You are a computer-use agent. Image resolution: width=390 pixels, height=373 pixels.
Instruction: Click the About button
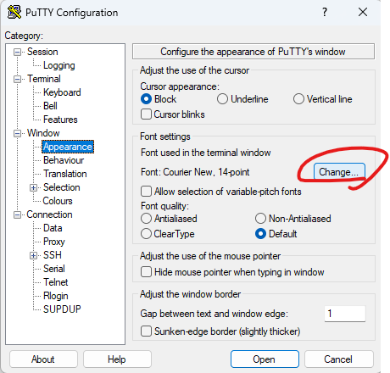(x=43, y=359)
